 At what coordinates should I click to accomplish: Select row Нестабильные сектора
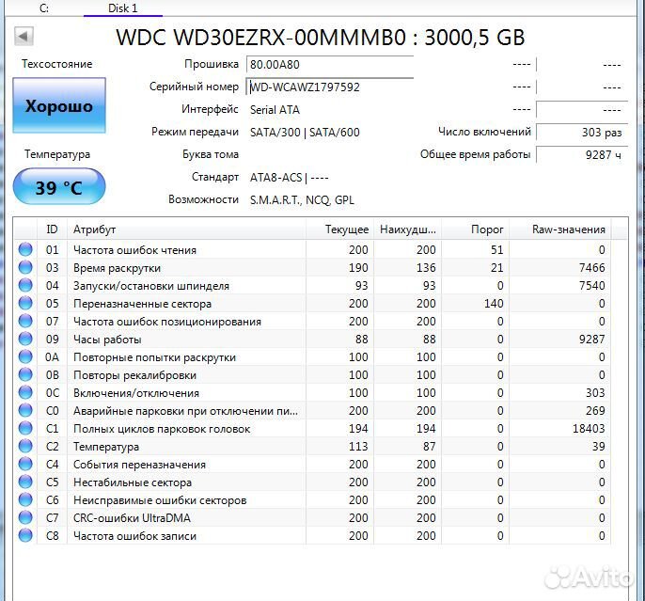tap(312, 482)
